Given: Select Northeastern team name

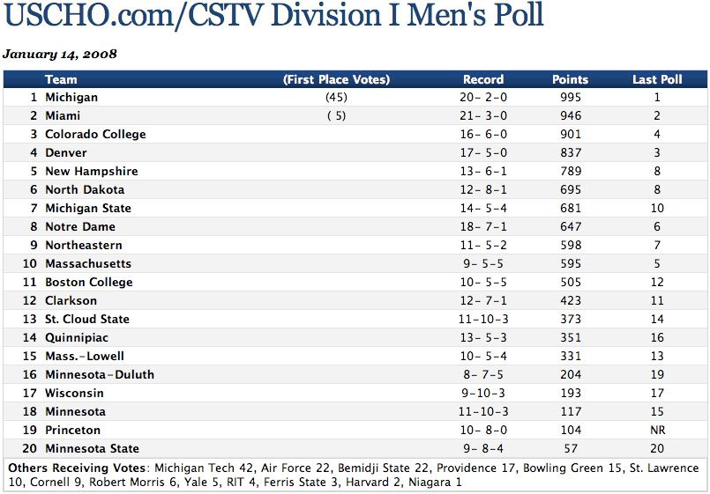Looking at the screenshot, I should (84, 246).
